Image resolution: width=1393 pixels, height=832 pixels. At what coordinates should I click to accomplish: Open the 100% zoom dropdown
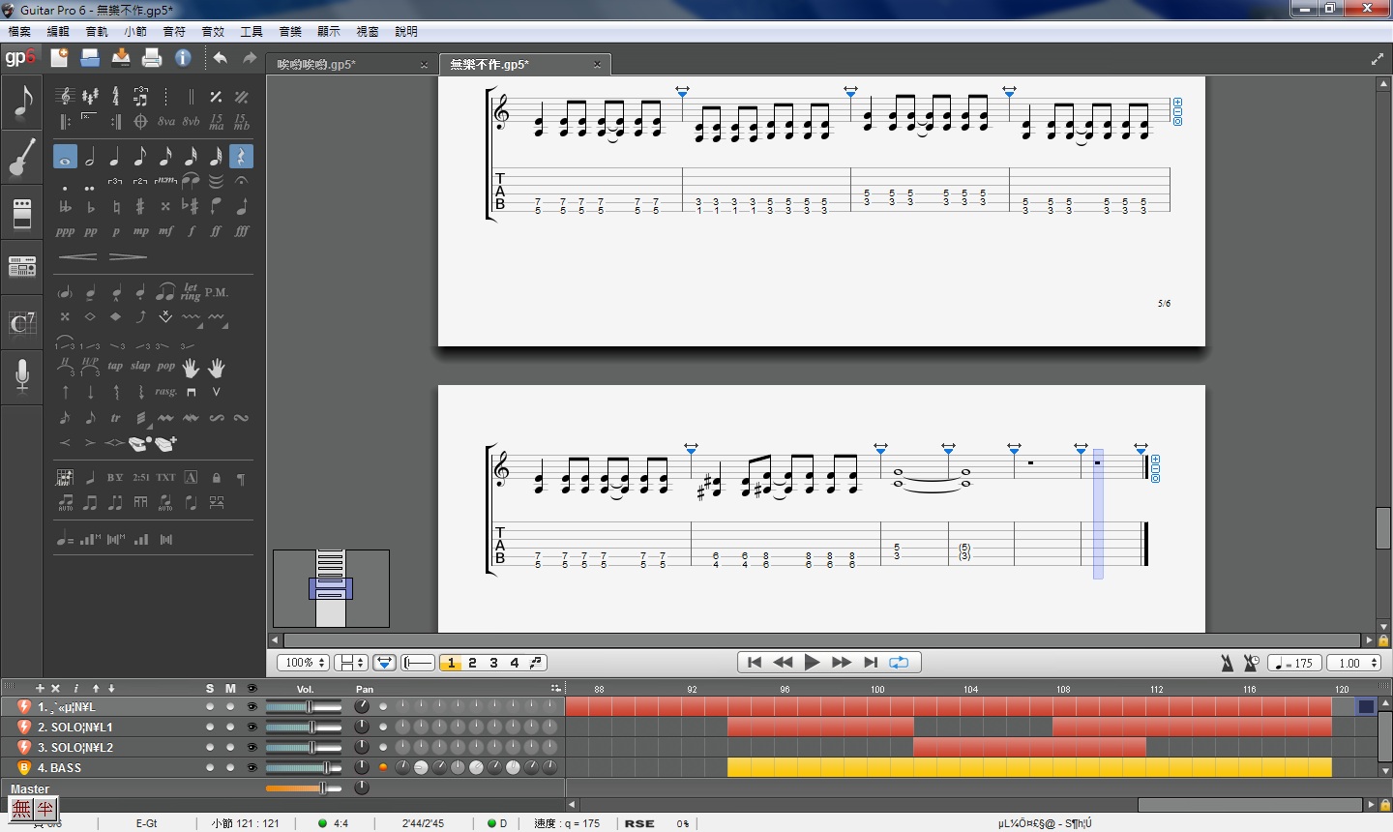[x=303, y=663]
